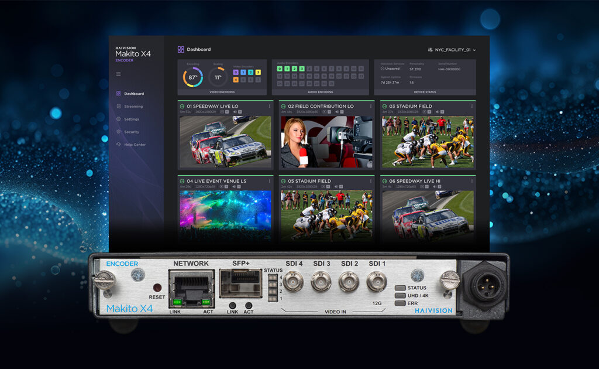This screenshot has height=369, width=599.
Task: Mute audio on the 01 Speedway Live Lo stream
Action: click(x=235, y=111)
